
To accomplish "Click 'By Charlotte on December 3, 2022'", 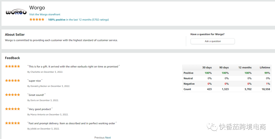I will (x=45, y=72).
